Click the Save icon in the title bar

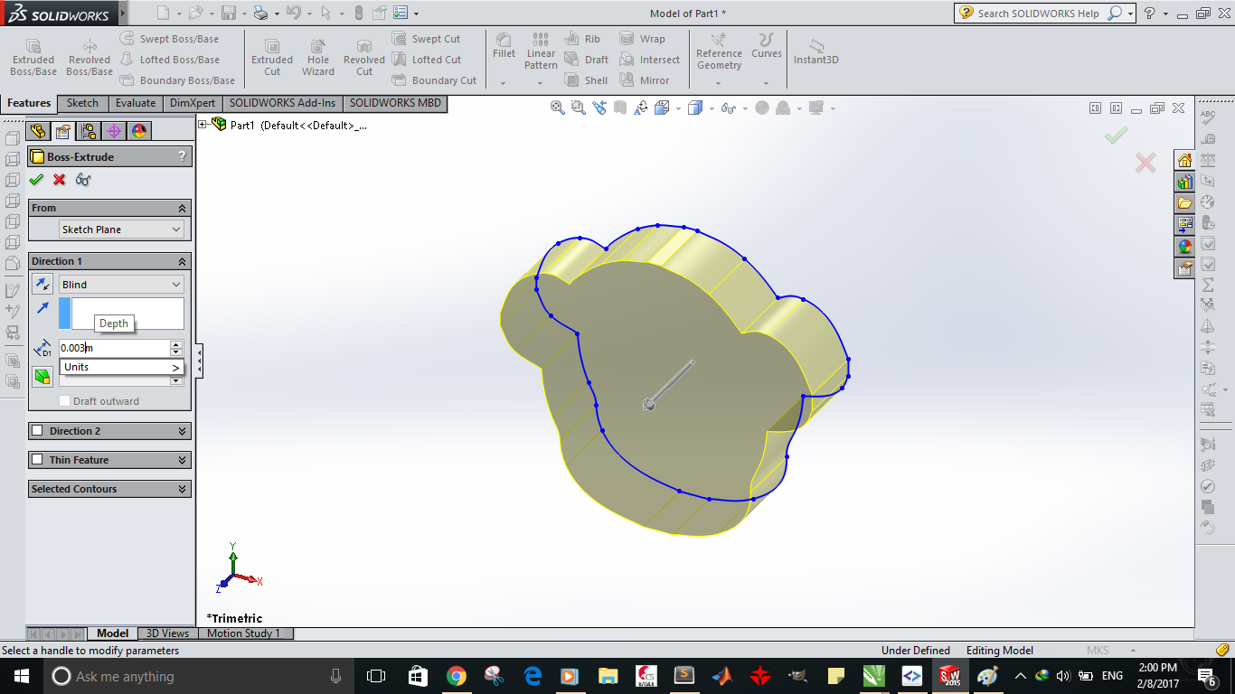click(x=229, y=14)
